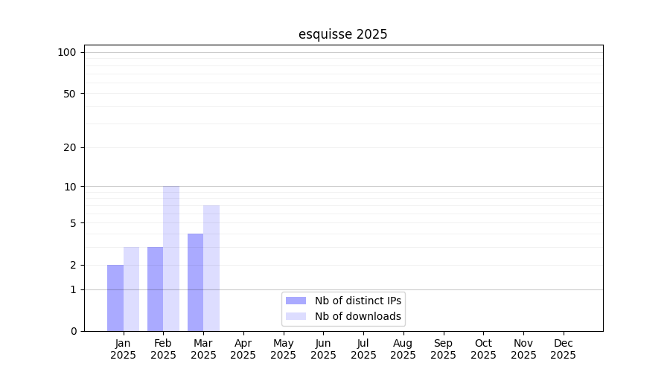Click the "Nb of distinct IPs" legend swatch
Screen dimensions: 670x372
coord(296,301)
